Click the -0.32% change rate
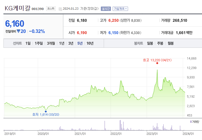This screenshot has height=140, width=202. click(x=37, y=31)
